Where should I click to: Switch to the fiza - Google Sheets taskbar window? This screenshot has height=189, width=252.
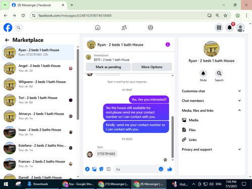pyautogui.click(x=78, y=184)
